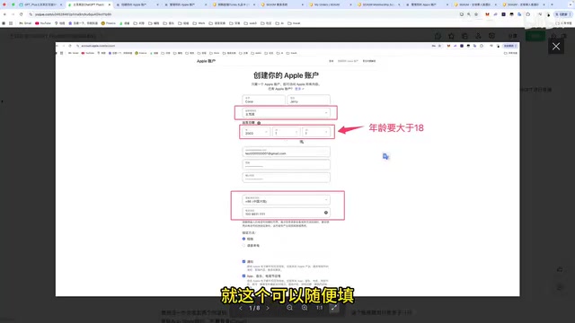Open the address bar zoom magnifier icon
The height and width of the screenshot is (323, 575).
click(469, 14)
